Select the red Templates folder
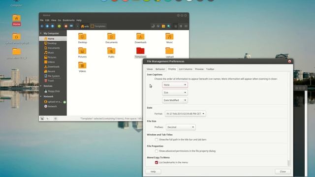This screenshot has width=315, height=177. [140, 53]
